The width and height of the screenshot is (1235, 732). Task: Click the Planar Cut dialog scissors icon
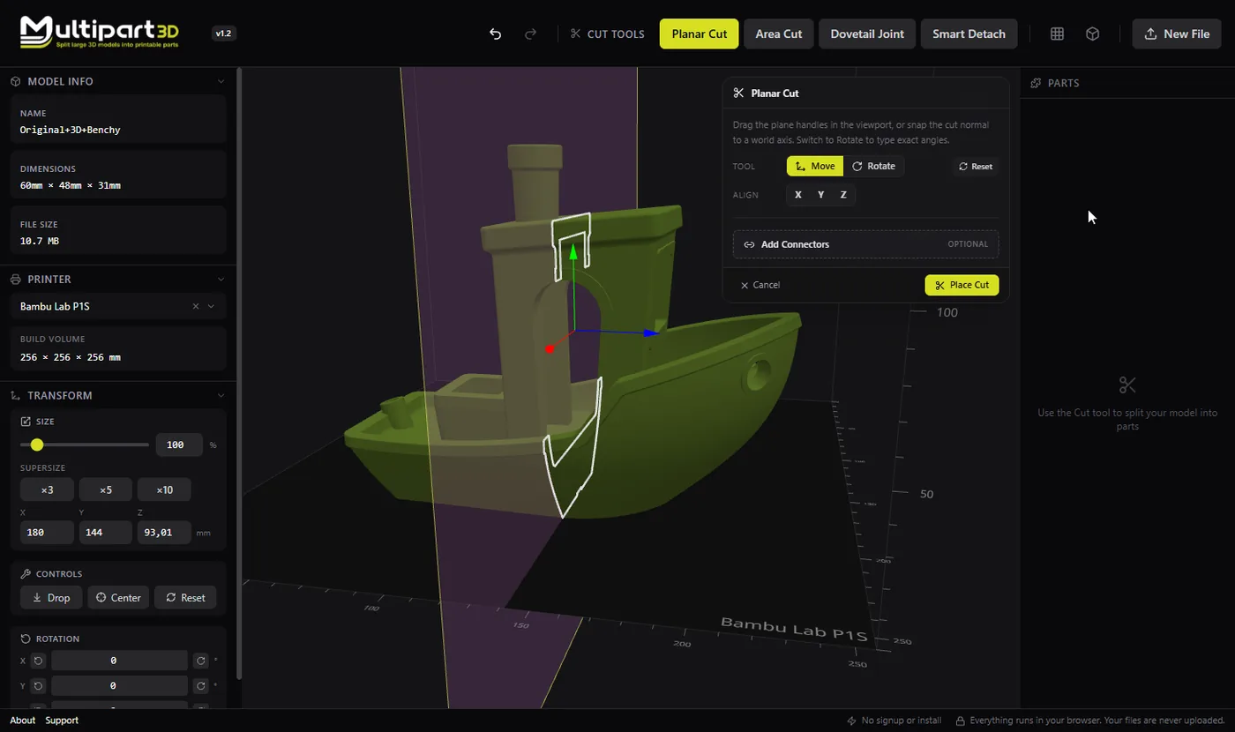(739, 93)
